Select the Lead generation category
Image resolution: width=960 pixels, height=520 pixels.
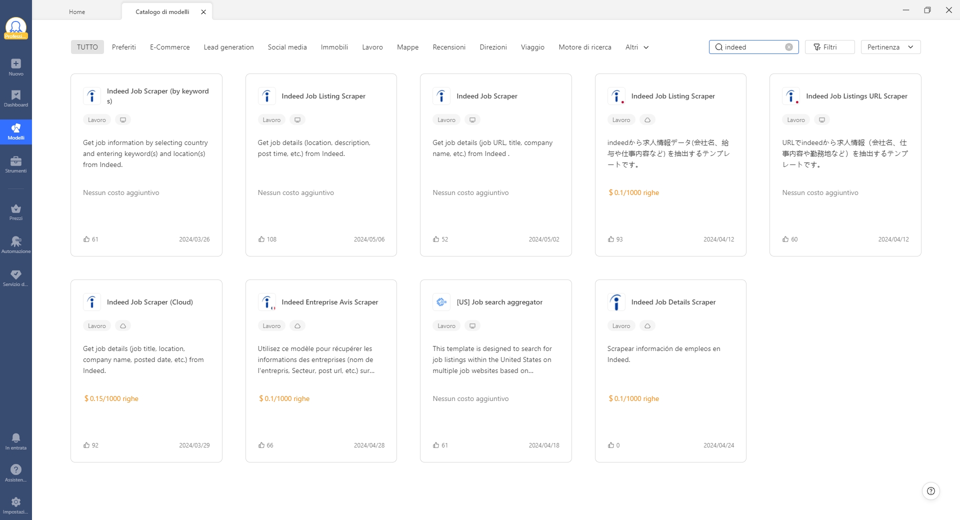coord(228,47)
